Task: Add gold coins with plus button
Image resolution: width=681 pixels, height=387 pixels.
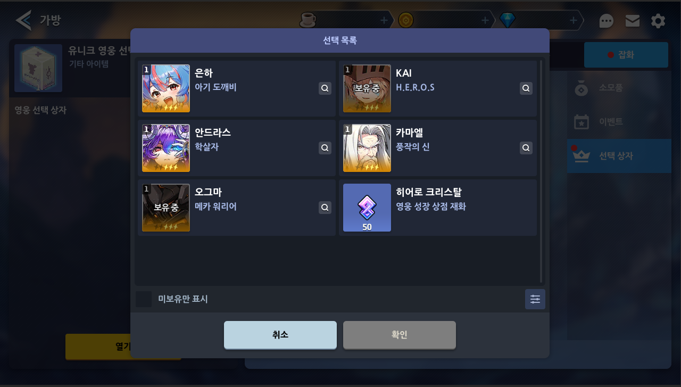Action: tap(485, 20)
